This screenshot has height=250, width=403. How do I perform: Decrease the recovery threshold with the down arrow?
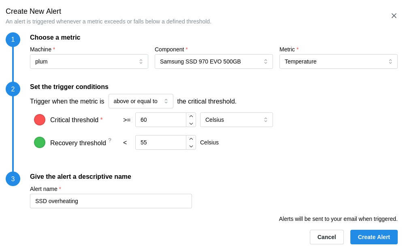click(x=191, y=146)
